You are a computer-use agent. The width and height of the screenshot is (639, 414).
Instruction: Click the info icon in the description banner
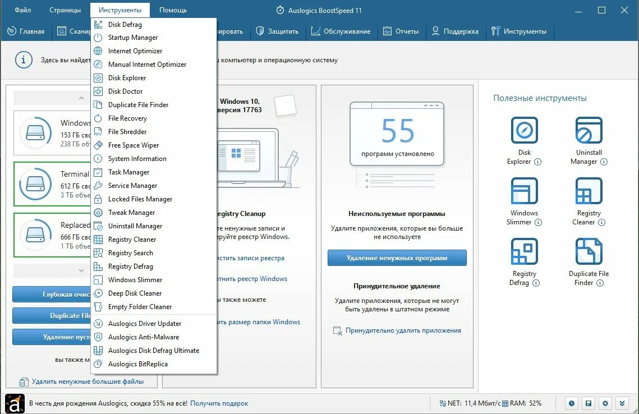[24, 60]
